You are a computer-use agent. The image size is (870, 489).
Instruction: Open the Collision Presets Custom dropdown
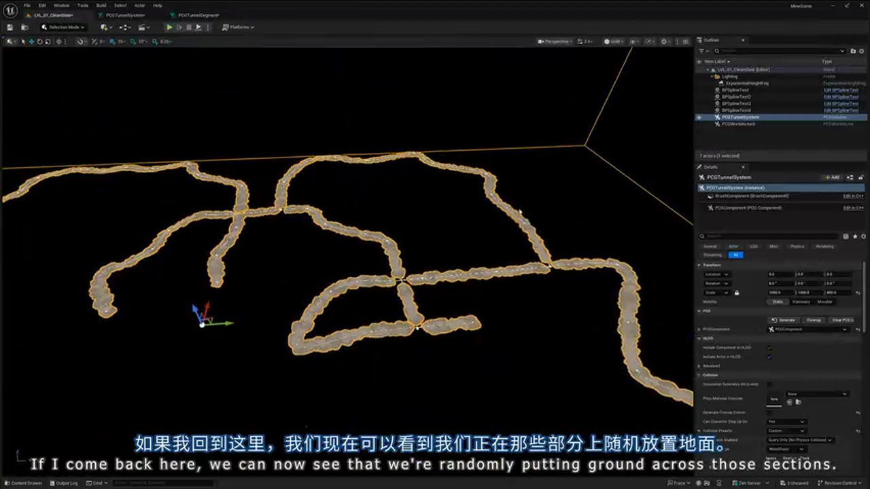[788, 431]
